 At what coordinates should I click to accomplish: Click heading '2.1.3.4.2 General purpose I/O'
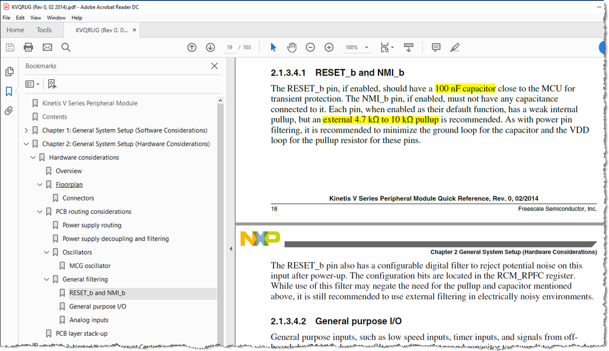pos(336,322)
